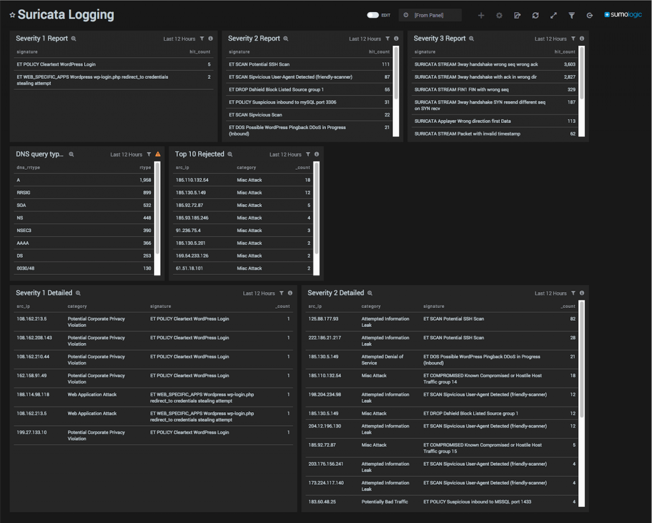Show info for Severity 2 Detailed panel

(582, 293)
